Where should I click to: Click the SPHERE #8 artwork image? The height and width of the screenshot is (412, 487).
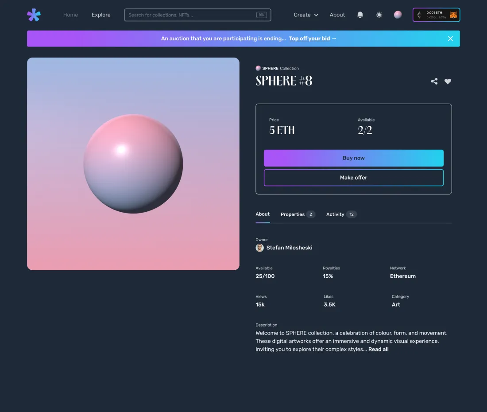click(x=133, y=164)
